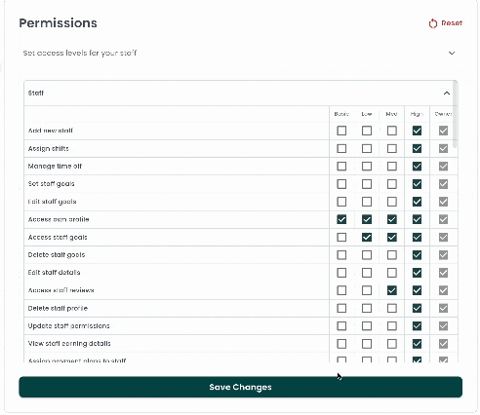Image resolution: width=480 pixels, height=415 pixels.
Task: Uncheck High for Add new staff
Action: tap(417, 131)
